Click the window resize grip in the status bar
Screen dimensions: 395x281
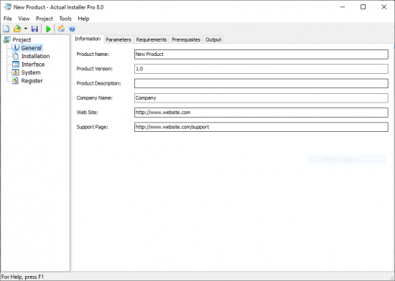(391, 277)
